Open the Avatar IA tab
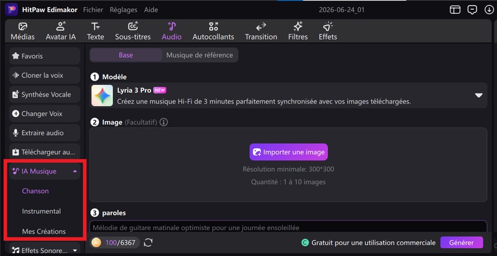Viewport: 497px width, 256px height. click(x=60, y=32)
